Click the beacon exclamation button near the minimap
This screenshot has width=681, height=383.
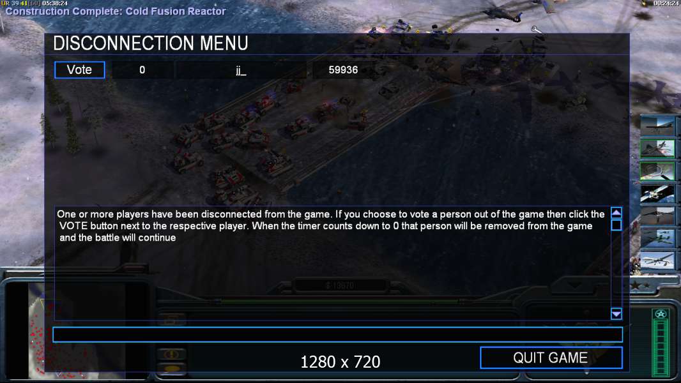172,354
